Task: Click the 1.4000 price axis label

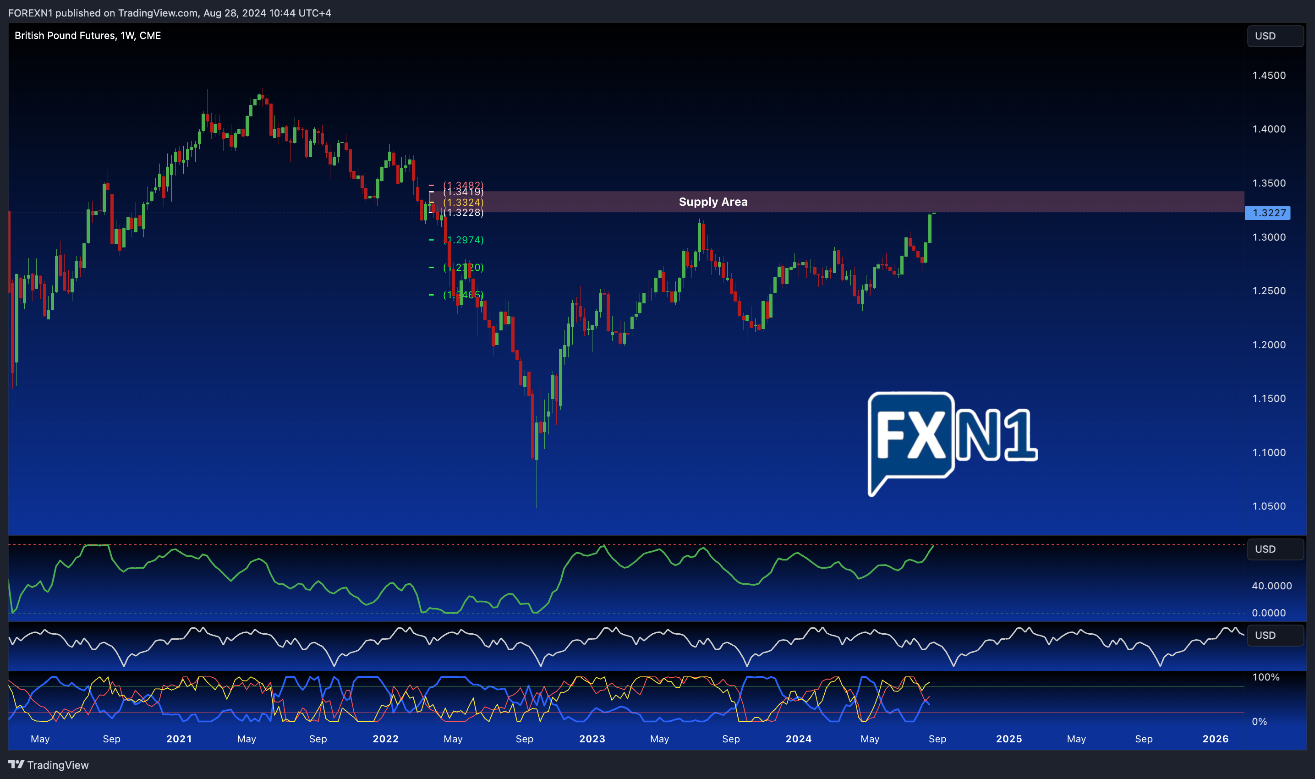Action: (1269, 129)
